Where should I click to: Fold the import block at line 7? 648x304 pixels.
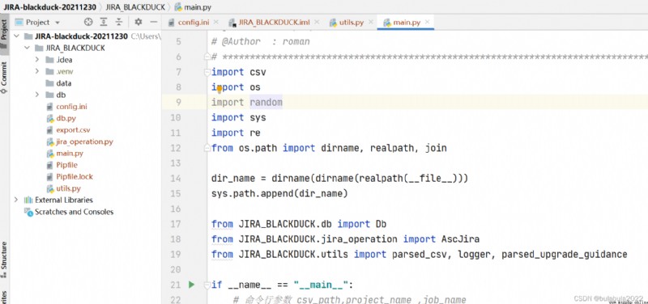pos(207,72)
